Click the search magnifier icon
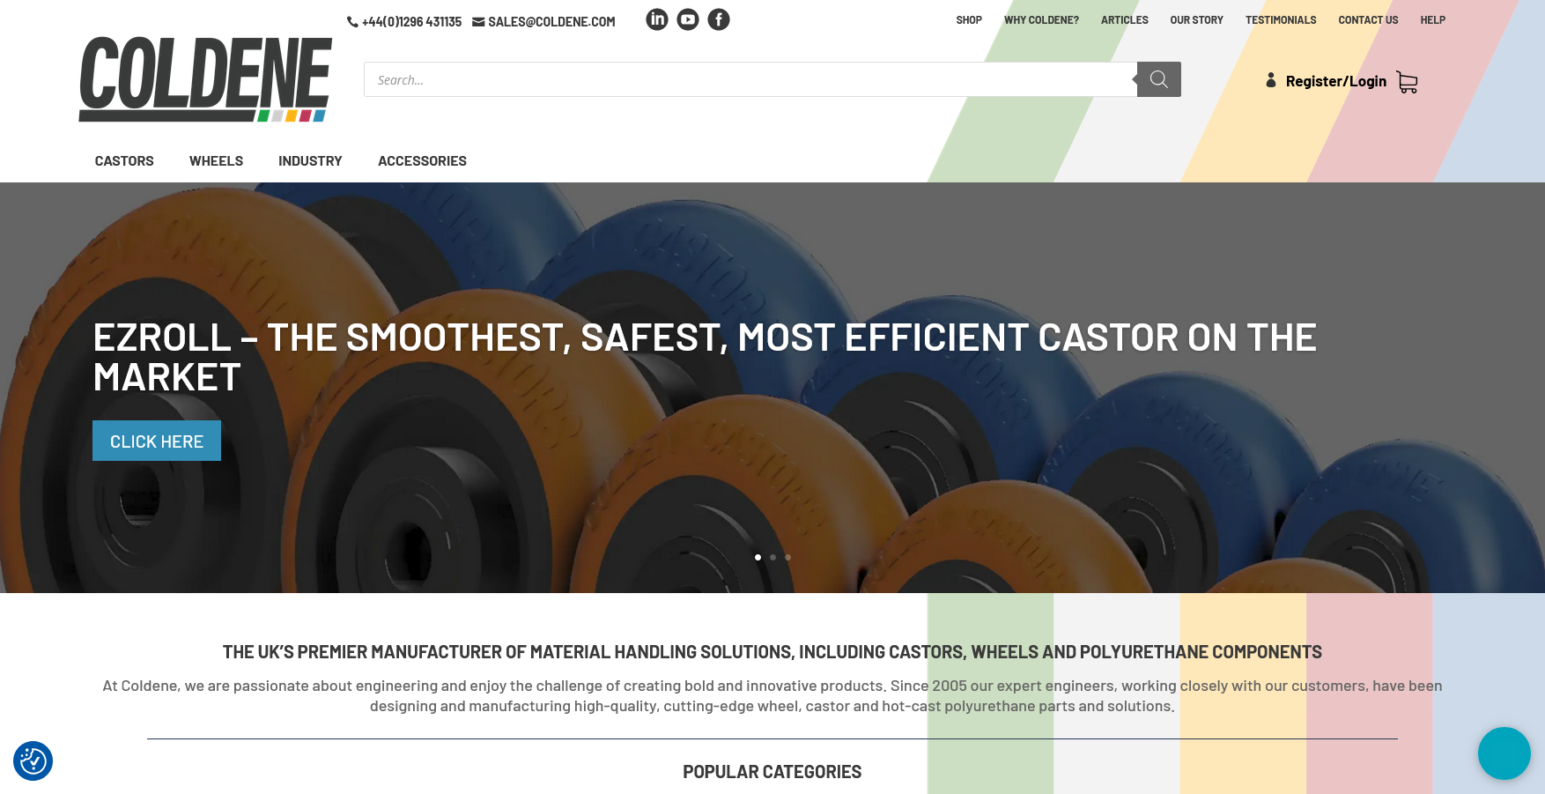The image size is (1545, 794). point(1158,78)
